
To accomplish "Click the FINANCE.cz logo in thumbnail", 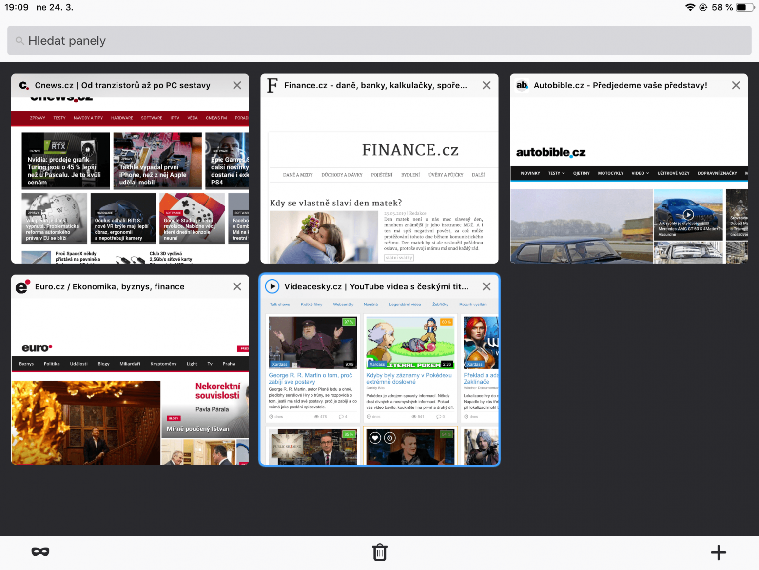I will [x=410, y=150].
